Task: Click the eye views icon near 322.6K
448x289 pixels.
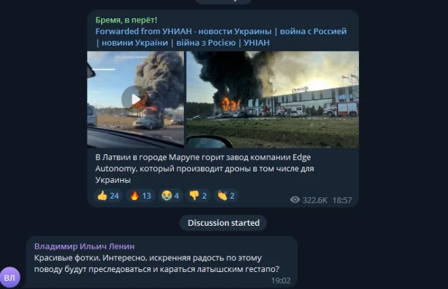Action: 295,200
